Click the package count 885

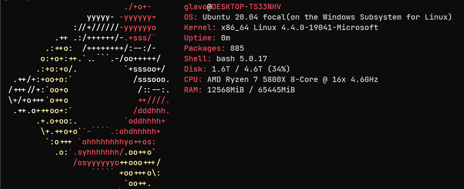pos(237,49)
